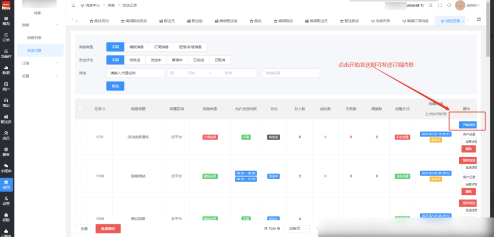Click the calendar icon in date range
Viewport: 494px width, 237px height.
(x=172, y=73)
